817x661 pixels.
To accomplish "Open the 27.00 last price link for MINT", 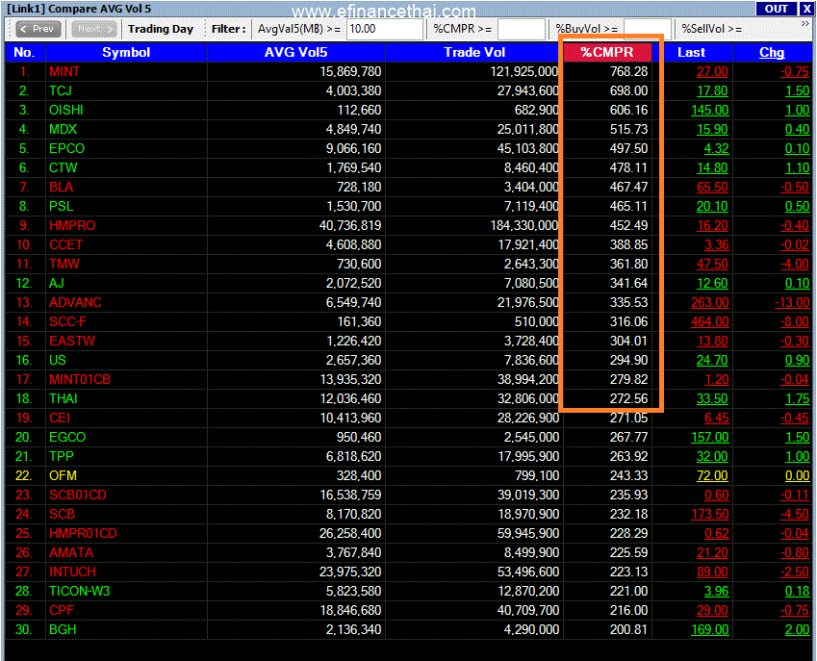I will pyautogui.click(x=712, y=71).
